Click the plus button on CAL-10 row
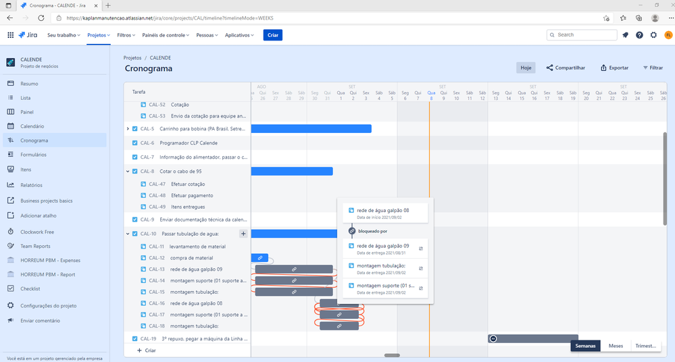The height and width of the screenshot is (362, 675). coord(243,234)
